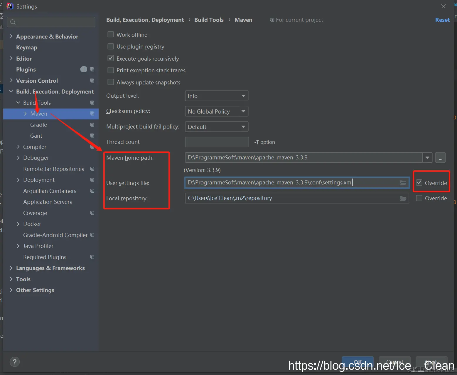Click the User settings file path field
This screenshot has width=457, height=375.
(297, 183)
